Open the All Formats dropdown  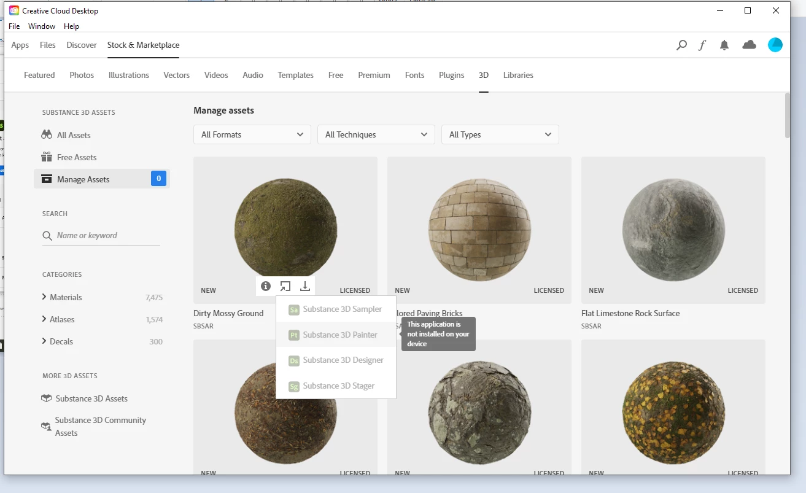tap(252, 134)
